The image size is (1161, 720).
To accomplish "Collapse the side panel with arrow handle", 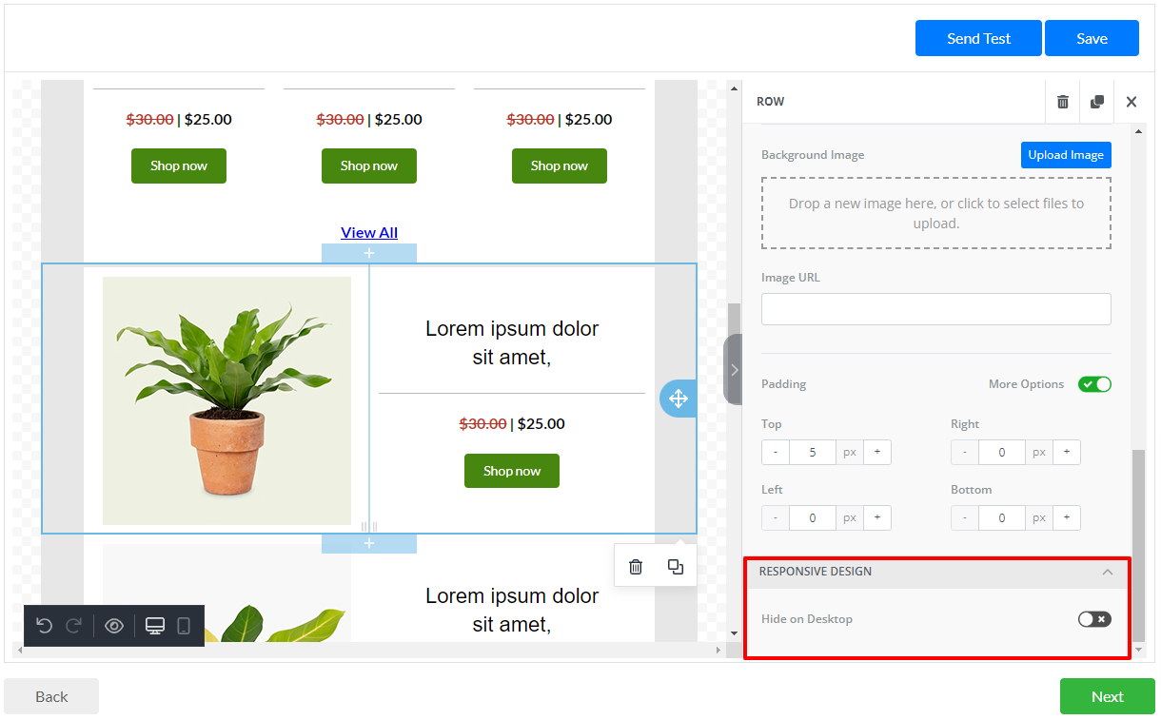I will [734, 370].
